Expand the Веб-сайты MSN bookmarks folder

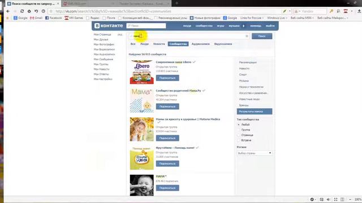302,17
